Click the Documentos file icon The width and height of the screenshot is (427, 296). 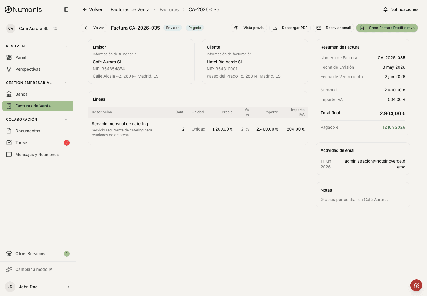pyautogui.click(x=9, y=131)
